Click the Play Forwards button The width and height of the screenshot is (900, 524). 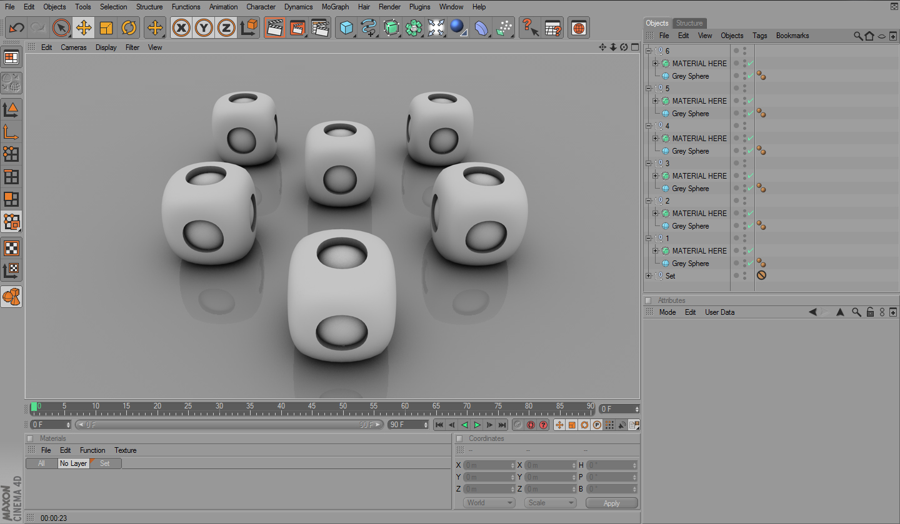tap(477, 425)
